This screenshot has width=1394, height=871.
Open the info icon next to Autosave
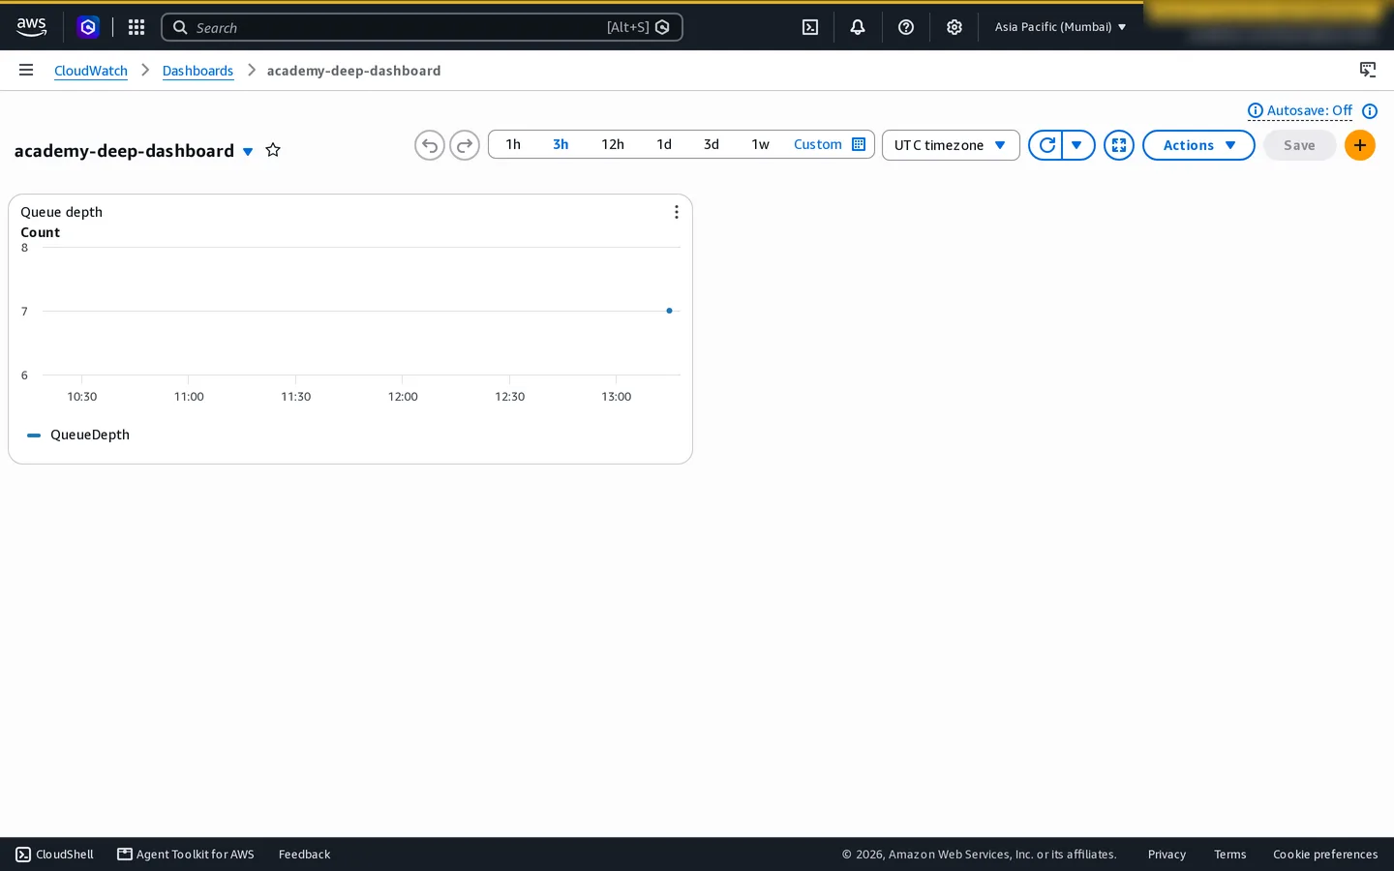[x=1370, y=110]
